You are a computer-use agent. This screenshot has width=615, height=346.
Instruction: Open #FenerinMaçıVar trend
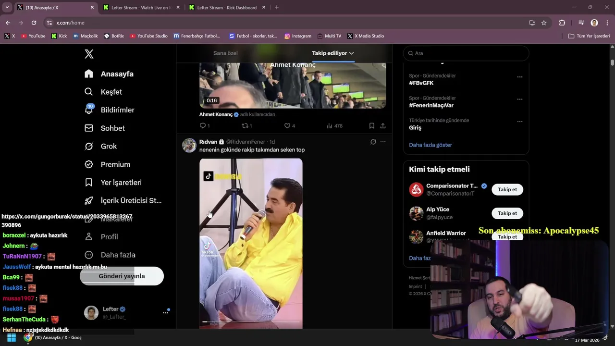431,105
